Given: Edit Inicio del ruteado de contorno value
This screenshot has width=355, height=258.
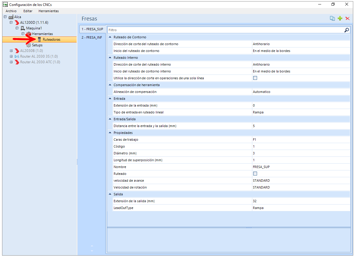Looking at the screenshot, I should click(301, 51).
